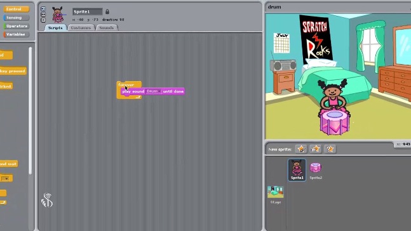
Task: Open the Control blocks category
Action: [16, 9]
